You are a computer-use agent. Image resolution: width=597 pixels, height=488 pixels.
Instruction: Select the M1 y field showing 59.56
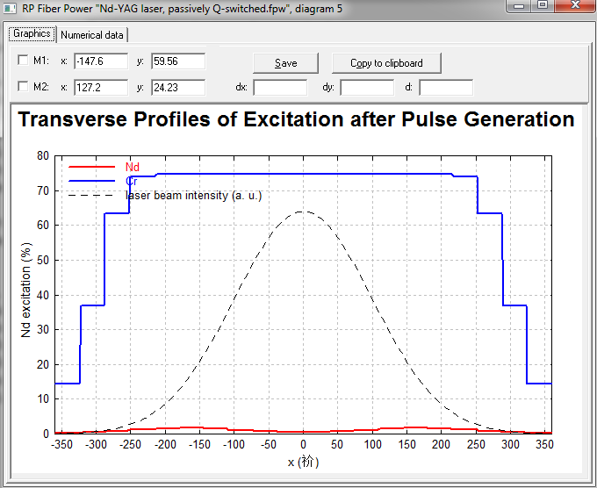tap(178, 61)
